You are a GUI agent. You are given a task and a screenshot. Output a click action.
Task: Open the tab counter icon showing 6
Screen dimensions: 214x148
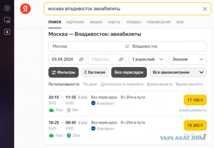pos(7,32)
